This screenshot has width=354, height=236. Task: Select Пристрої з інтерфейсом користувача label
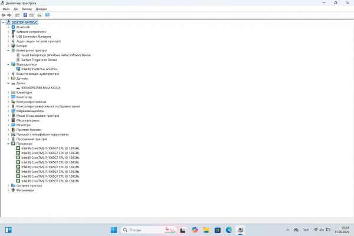point(42,135)
